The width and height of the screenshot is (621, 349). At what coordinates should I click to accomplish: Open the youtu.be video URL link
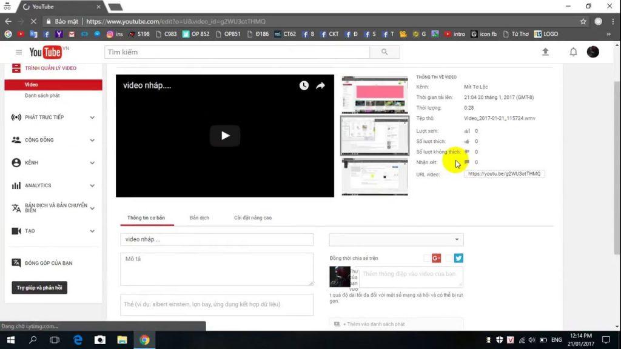(504, 174)
